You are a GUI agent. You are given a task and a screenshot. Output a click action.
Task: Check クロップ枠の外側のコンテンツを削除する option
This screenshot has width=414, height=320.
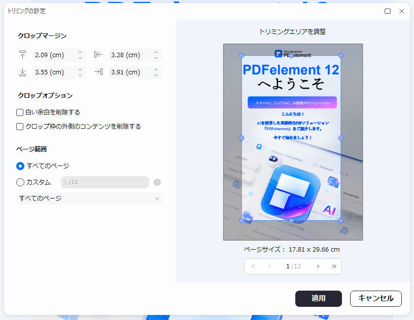(x=19, y=126)
